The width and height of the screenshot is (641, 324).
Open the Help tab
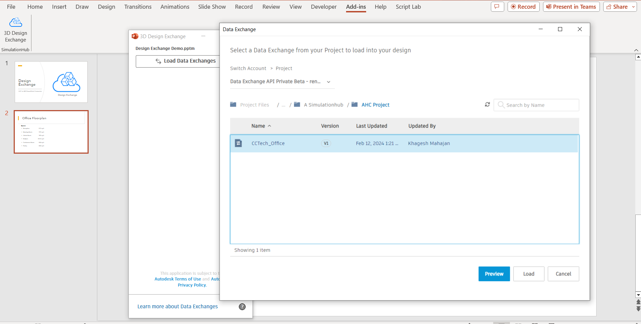[x=381, y=7]
